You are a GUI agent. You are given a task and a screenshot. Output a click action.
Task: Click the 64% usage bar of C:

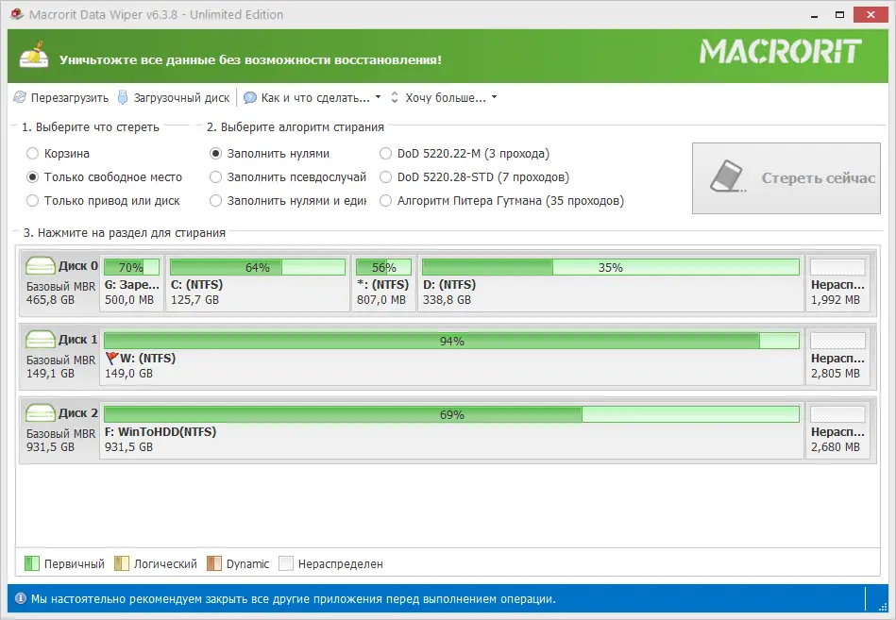pyautogui.click(x=258, y=267)
